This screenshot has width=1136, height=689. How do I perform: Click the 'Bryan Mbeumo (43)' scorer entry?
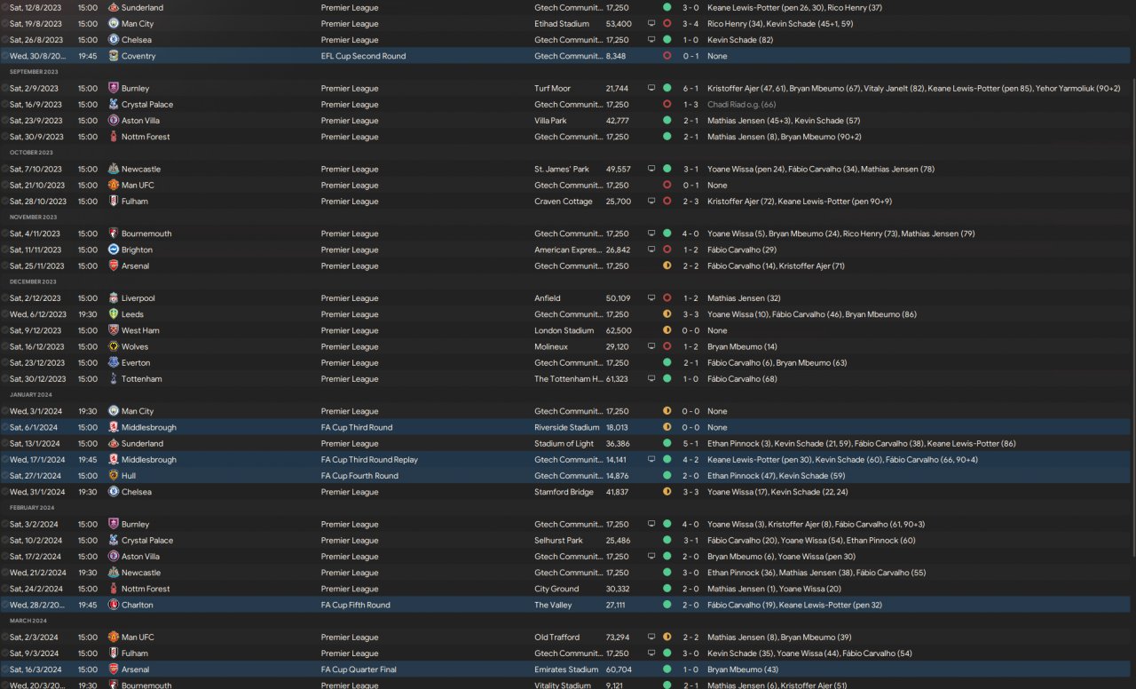coord(743,669)
